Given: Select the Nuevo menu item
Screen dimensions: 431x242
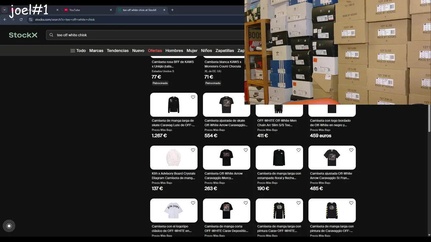Looking at the screenshot, I should (138, 50).
